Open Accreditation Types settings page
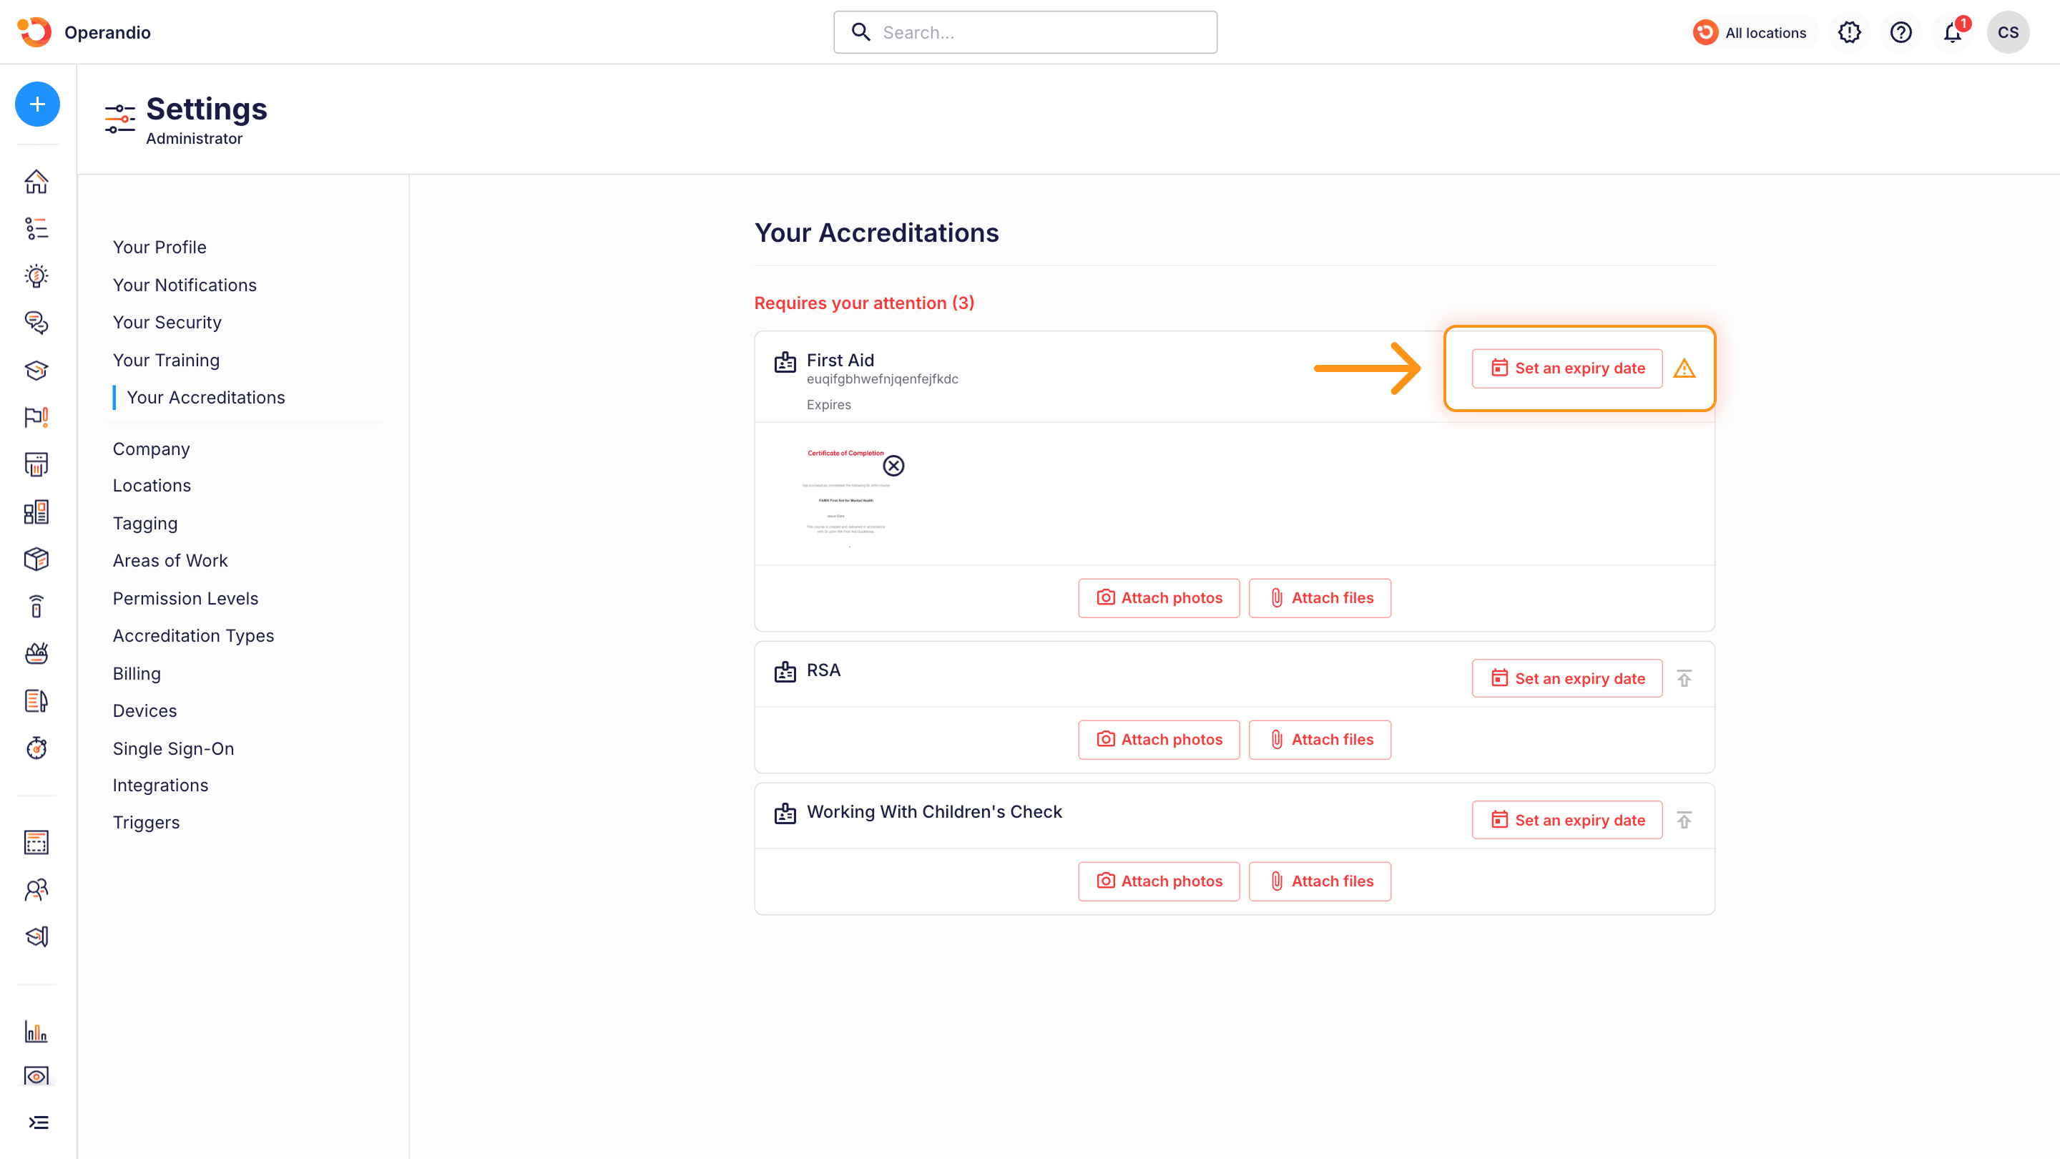 (192, 636)
